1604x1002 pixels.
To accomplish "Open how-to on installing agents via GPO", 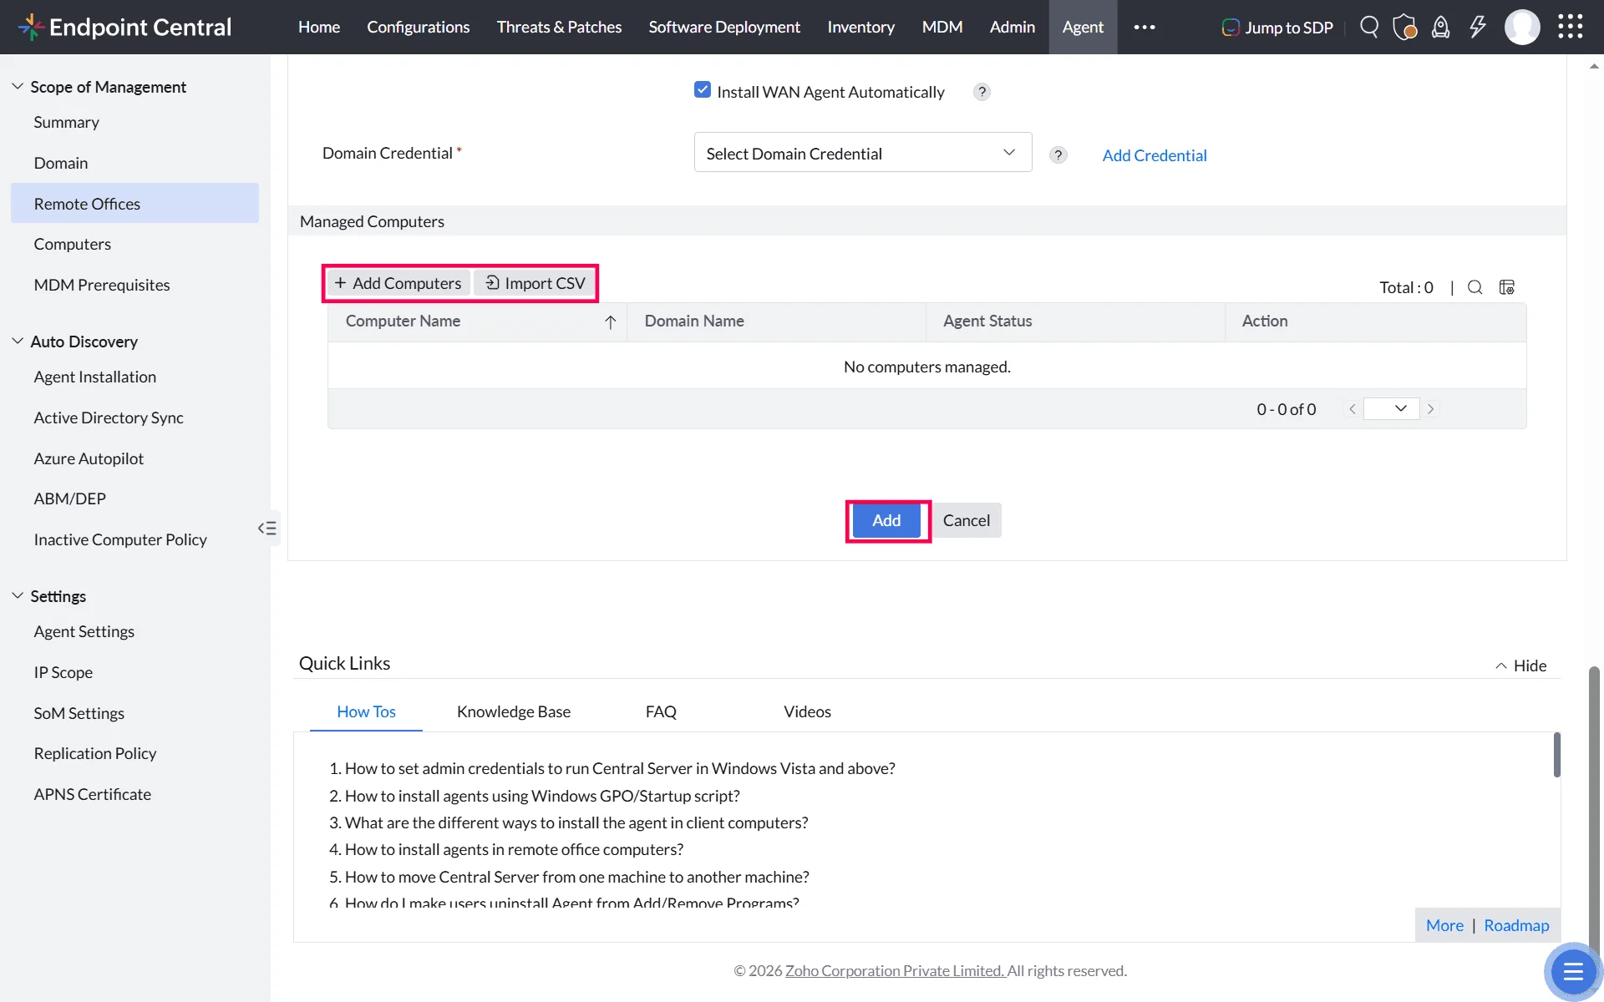I will [542, 796].
